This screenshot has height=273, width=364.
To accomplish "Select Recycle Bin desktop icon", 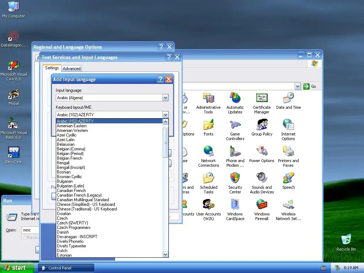I will click(346, 242).
